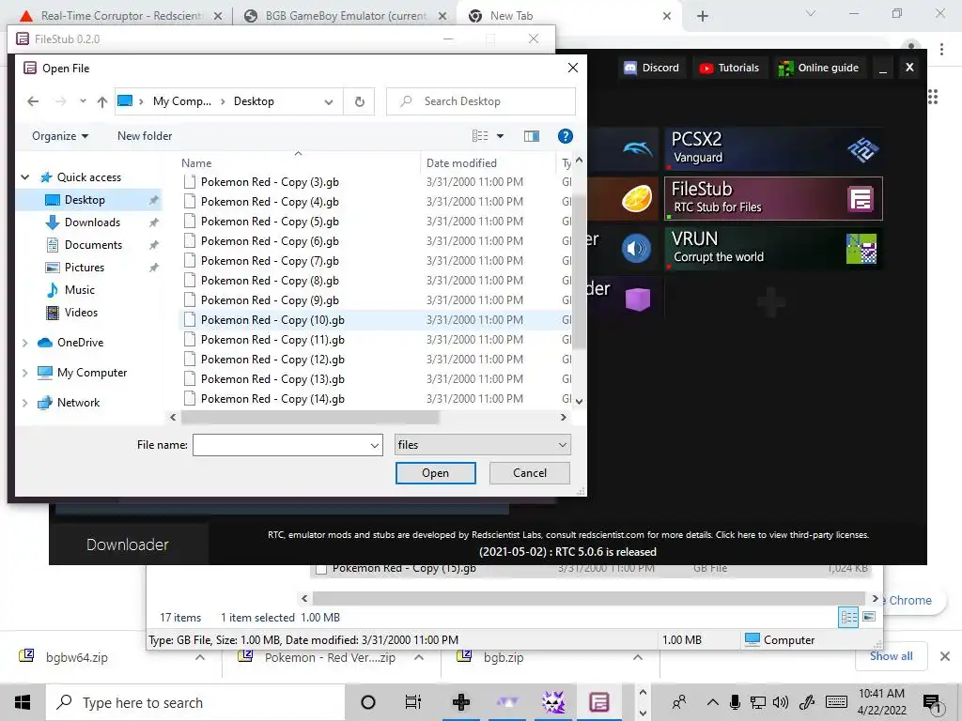This screenshot has height=721, width=962.
Task: Expand the My Computer tree node
Action: click(x=25, y=373)
